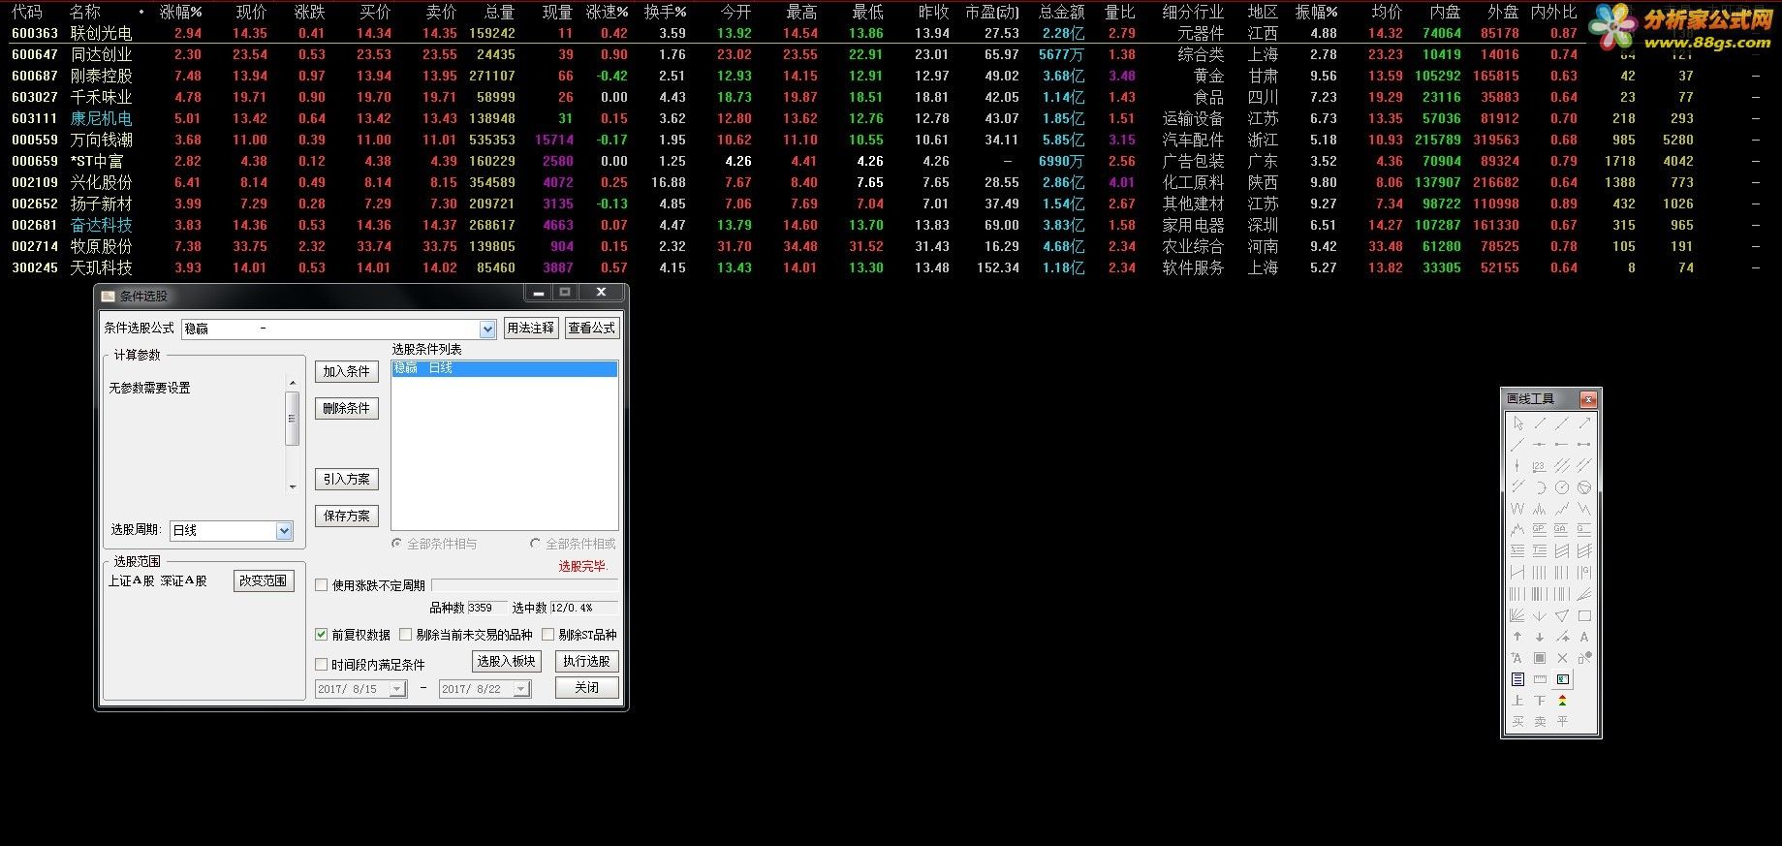Click the 保存方案 button
This screenshot has height=846, width=1782.
click(347, 516)
